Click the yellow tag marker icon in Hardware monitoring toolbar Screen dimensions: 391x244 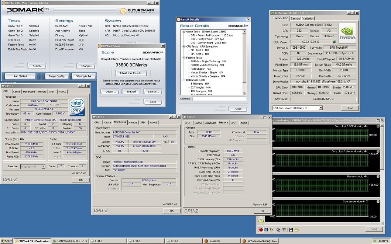pos(271,230)
